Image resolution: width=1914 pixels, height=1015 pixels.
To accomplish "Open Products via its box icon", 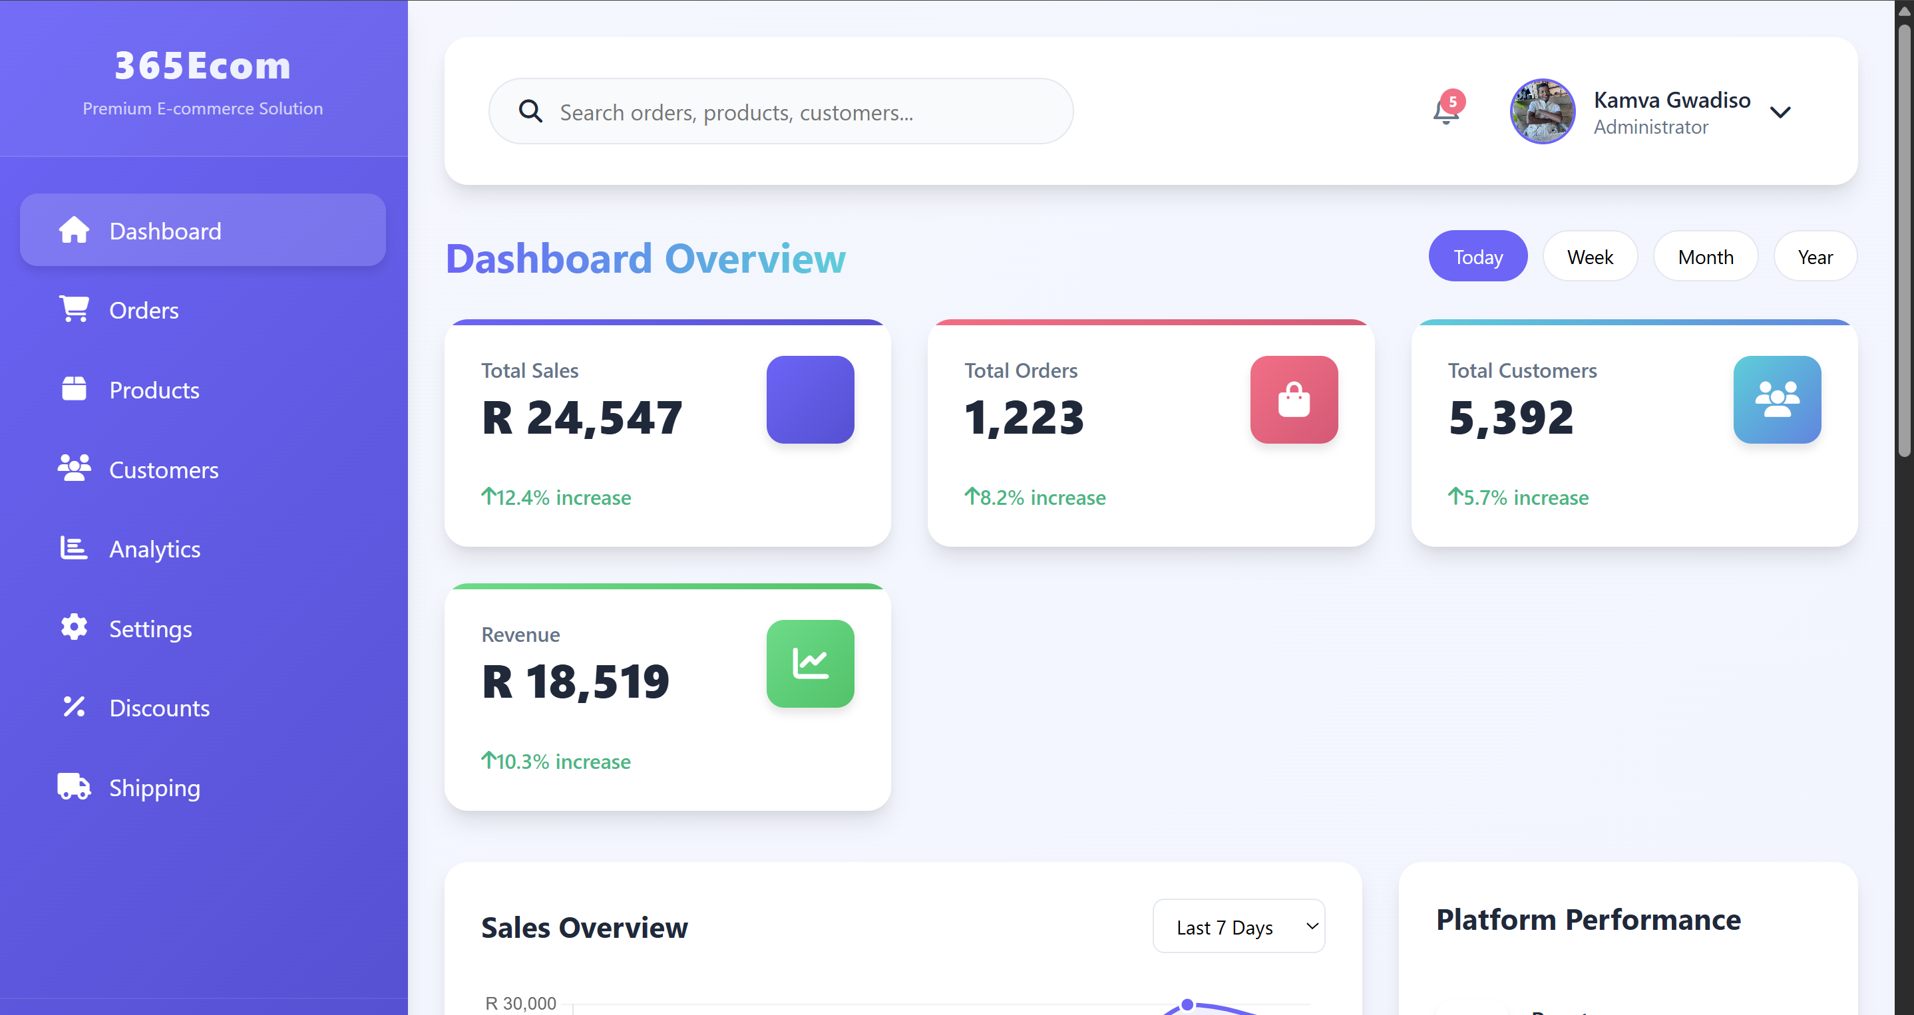I will tap(74, 389).
